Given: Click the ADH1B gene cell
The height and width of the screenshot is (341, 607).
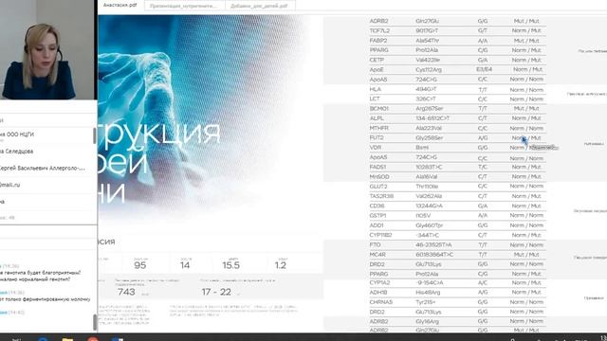Looking at the screenshot, I should pos(378,293).
